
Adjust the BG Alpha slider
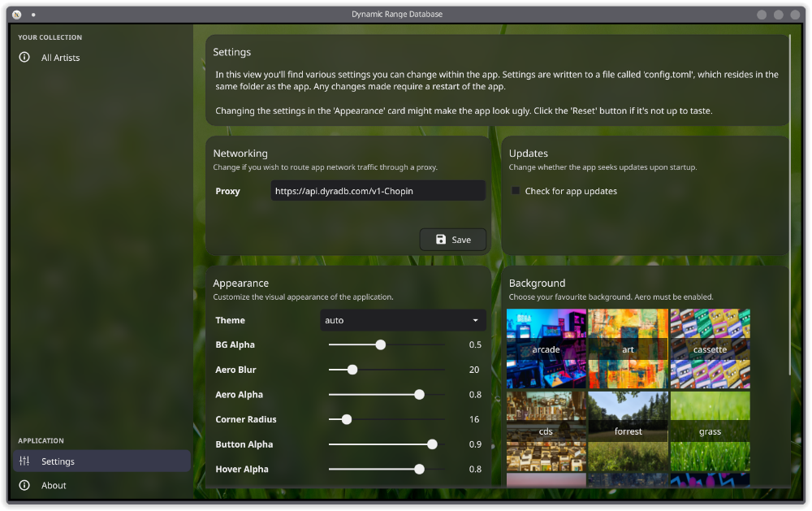[387, 344]
